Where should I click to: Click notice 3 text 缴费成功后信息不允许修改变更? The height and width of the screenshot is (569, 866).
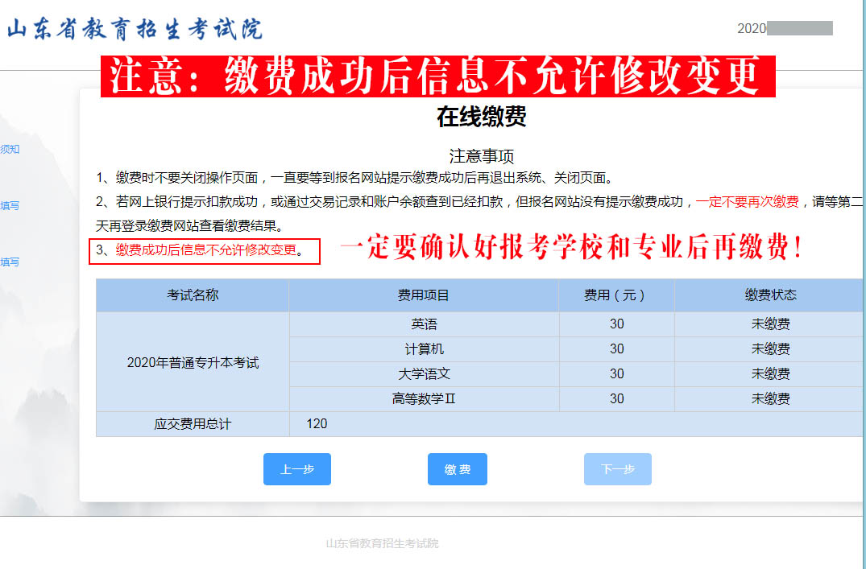[x=206, y=250]
